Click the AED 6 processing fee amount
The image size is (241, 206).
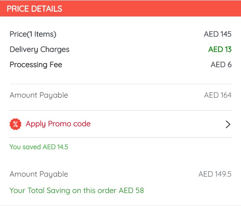(x=221, y=65)
